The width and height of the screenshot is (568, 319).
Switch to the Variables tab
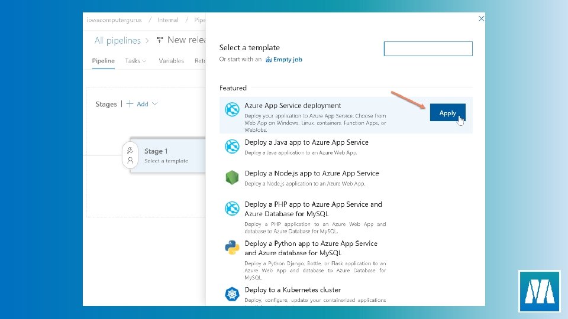click(x=171, y=61)
